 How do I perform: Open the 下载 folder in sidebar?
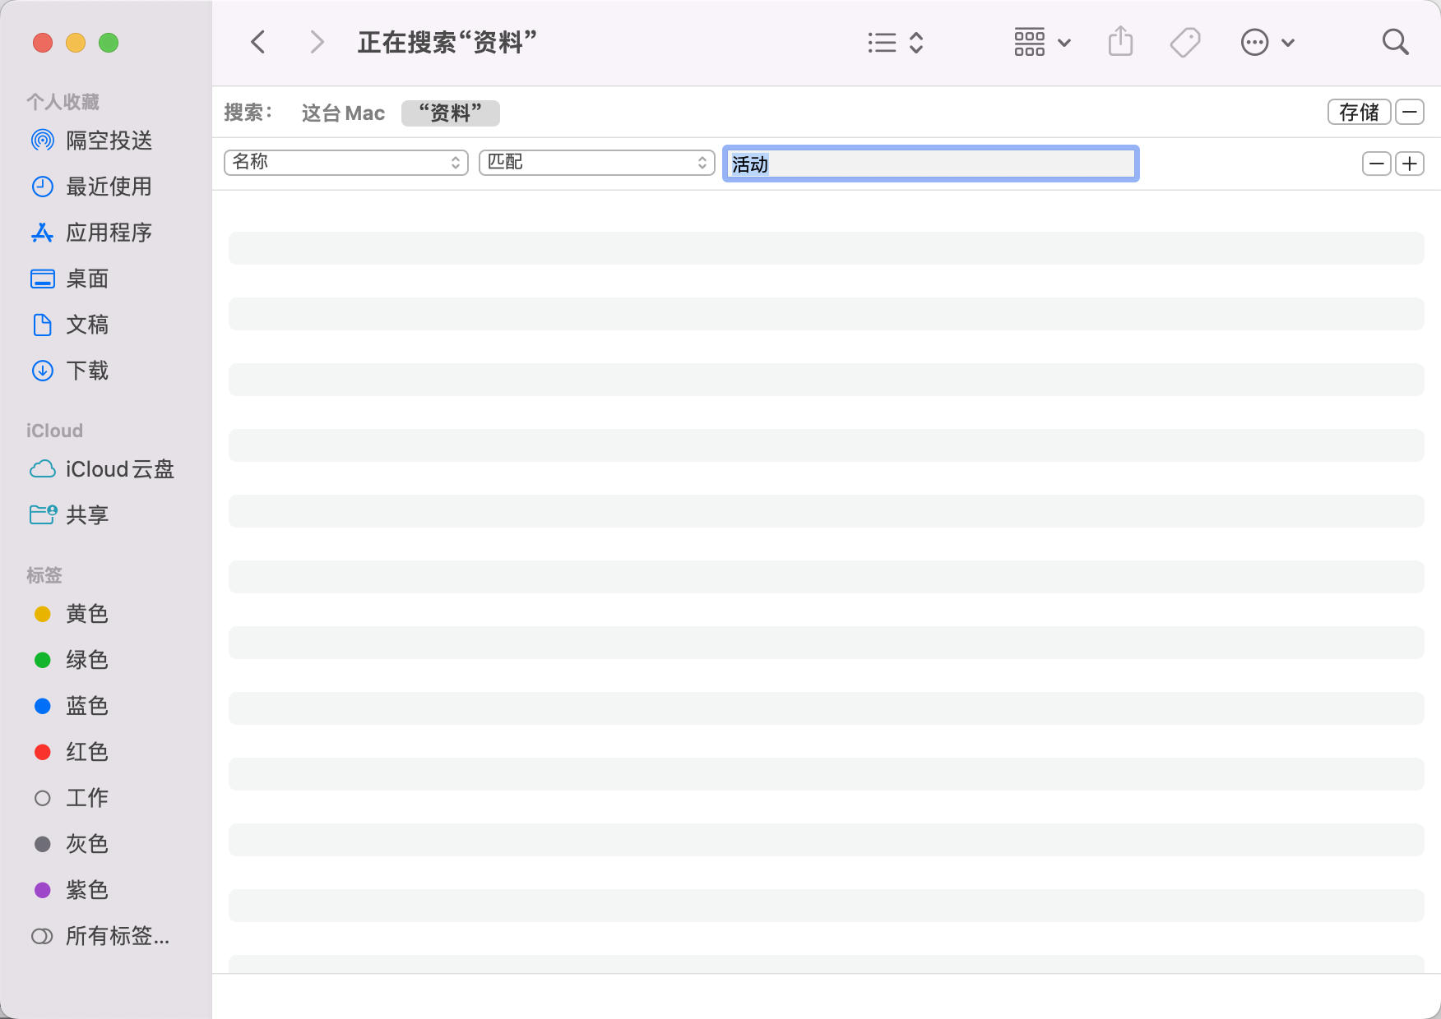pos(87,371)
